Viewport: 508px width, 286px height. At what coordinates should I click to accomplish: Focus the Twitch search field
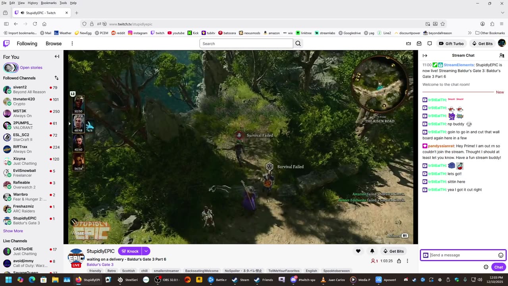pos(246,43)
